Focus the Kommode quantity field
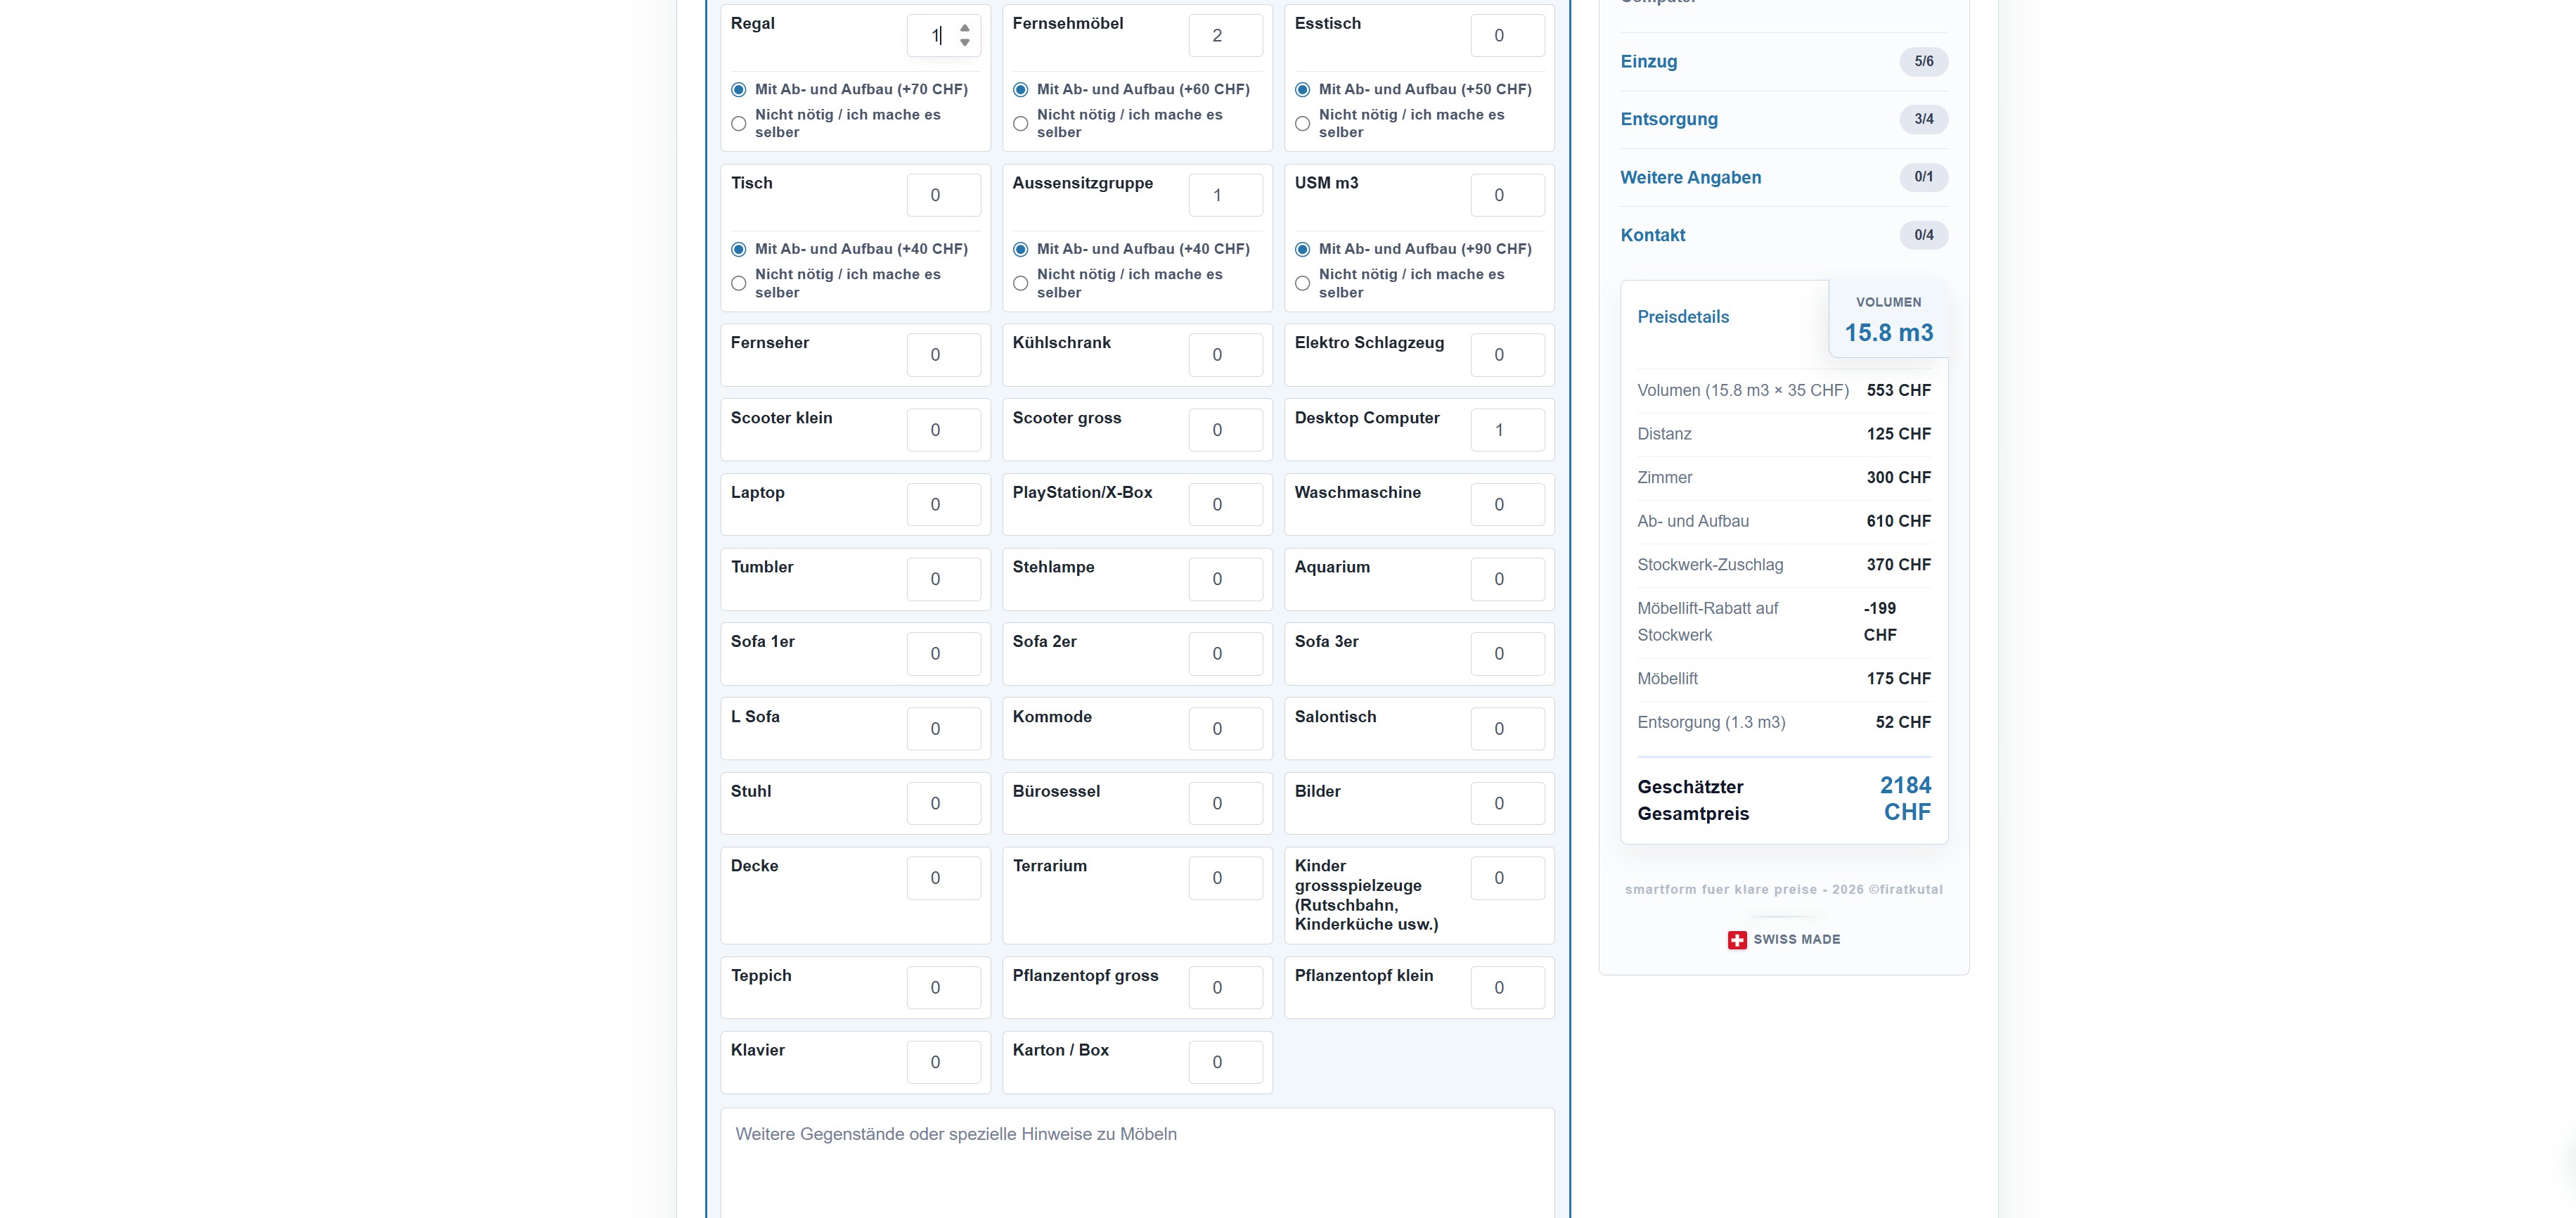Viewport: 2576px width, 1218px height. coord(1225,729)
